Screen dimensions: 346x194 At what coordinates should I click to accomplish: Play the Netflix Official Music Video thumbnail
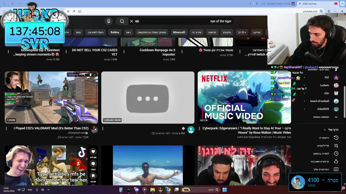[244, 98]
